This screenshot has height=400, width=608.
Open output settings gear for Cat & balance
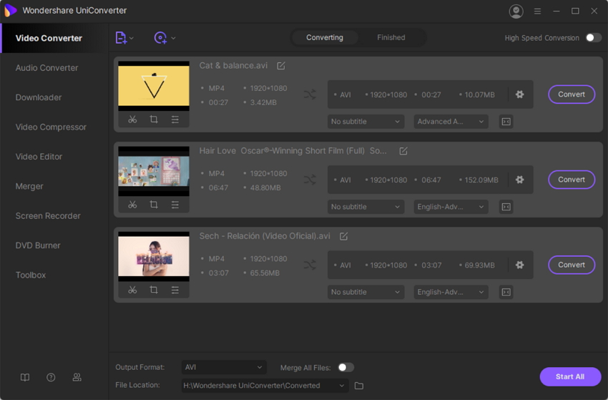519,94
